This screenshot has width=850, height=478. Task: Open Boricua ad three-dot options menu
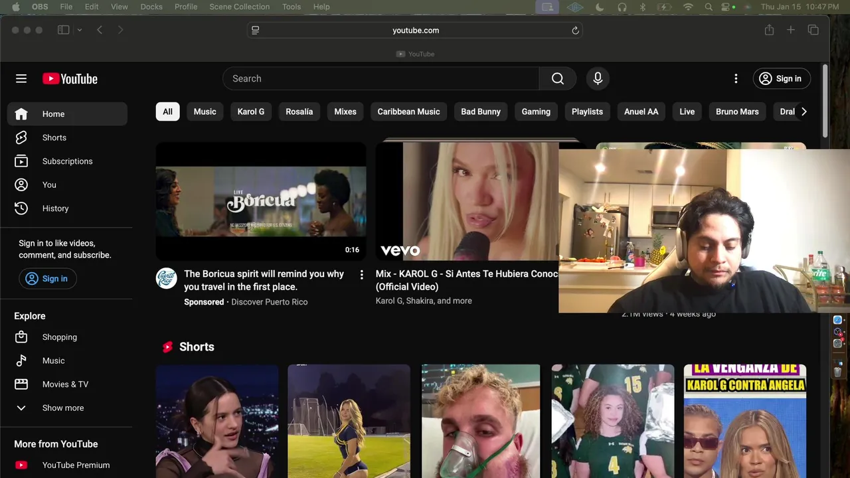[x=361, y=275]
